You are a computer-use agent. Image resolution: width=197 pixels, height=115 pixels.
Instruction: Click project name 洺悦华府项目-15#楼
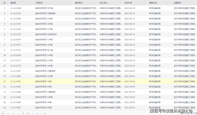click(x=44, y=55)
